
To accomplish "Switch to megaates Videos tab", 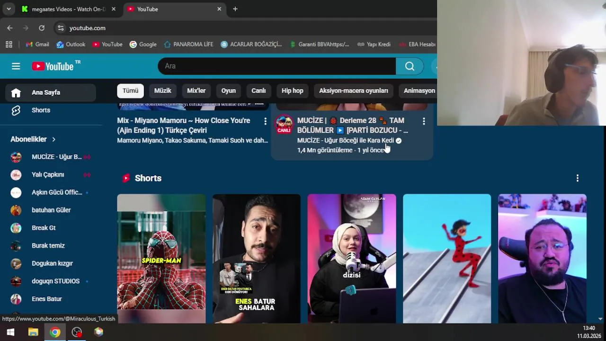I will tap(69, 9).
